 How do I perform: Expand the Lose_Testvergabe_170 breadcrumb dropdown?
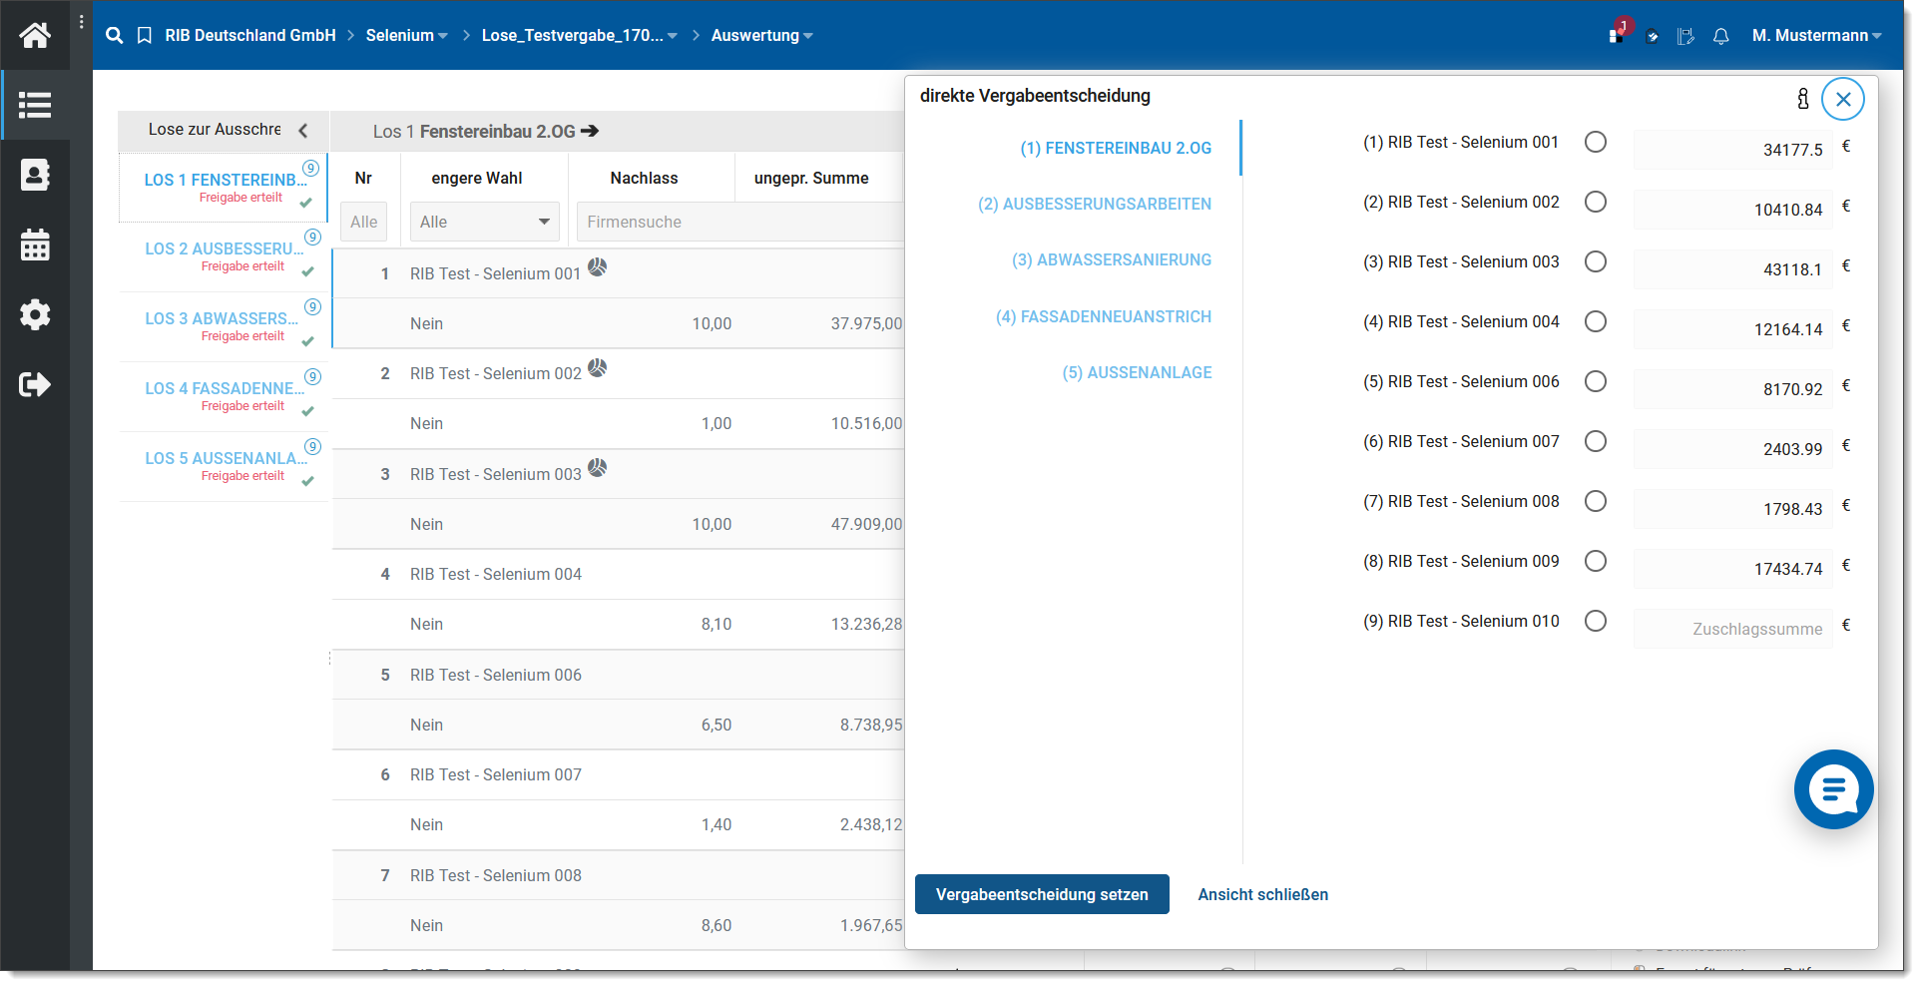tap(673, 36)
